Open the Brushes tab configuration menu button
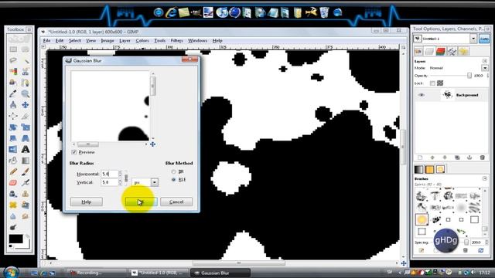 [x=485, y=178]
